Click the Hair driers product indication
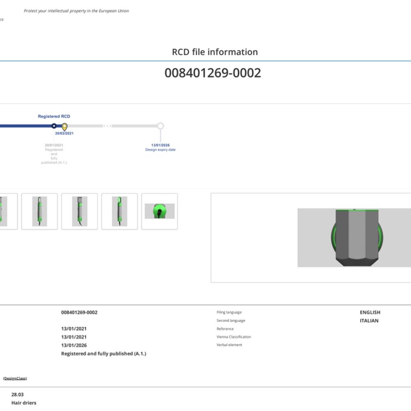 click(24, 403)
